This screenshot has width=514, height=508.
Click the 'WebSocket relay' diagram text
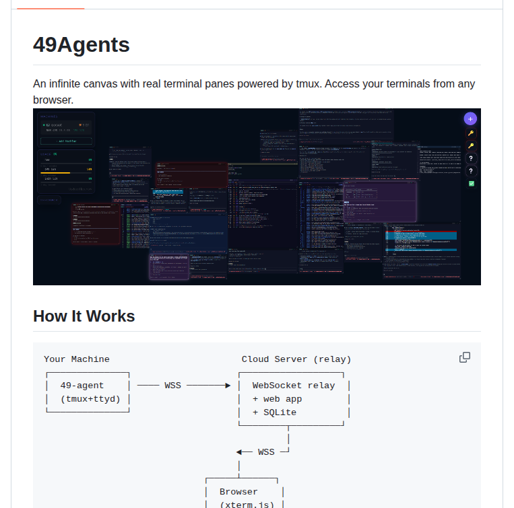click(294, 386)
